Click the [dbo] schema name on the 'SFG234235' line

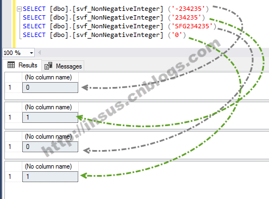pyautogui.click(x=59, y=26)
